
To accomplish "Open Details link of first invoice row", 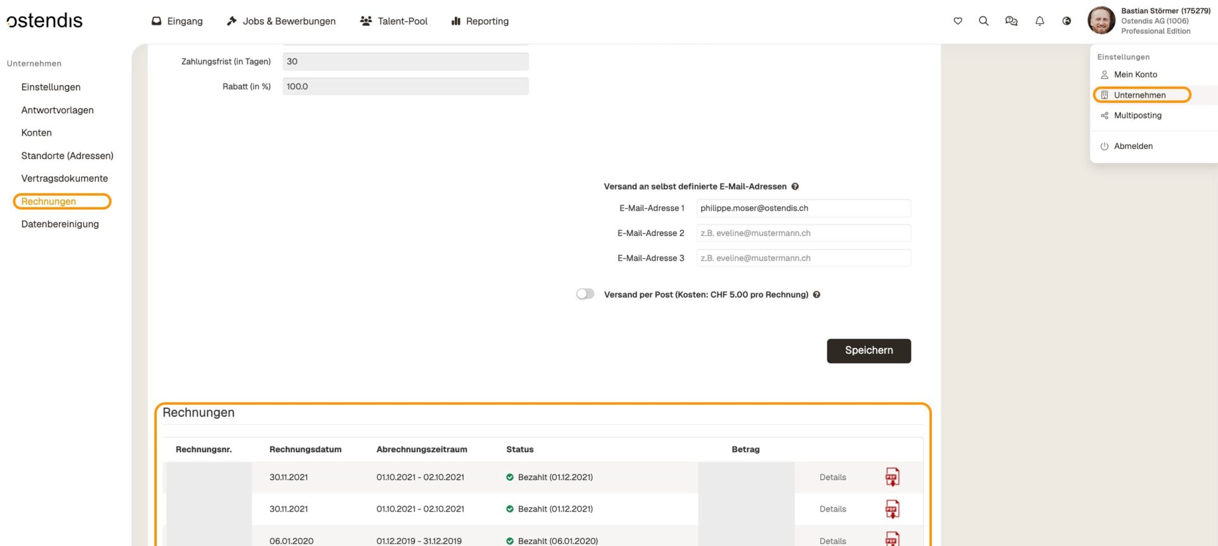I will click(832, 478).
